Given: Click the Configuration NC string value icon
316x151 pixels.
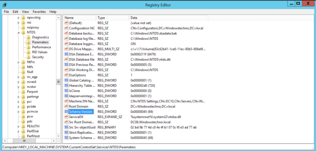Looking at the screenshot, I should (66, 28).
